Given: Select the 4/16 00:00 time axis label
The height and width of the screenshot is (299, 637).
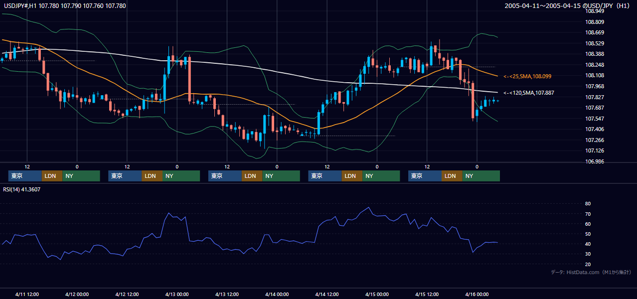Looking at the screenshot, I should pyautogui.click(x=477, y=295).
